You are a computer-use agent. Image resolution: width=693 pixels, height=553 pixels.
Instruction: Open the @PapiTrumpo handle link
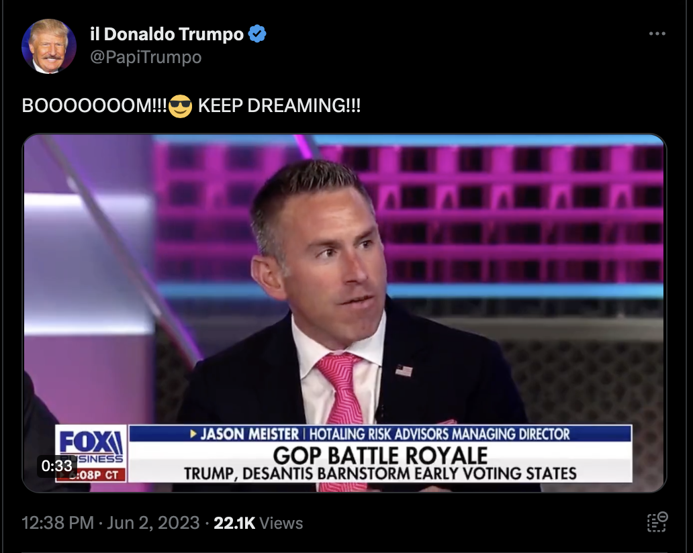(146, 57)
